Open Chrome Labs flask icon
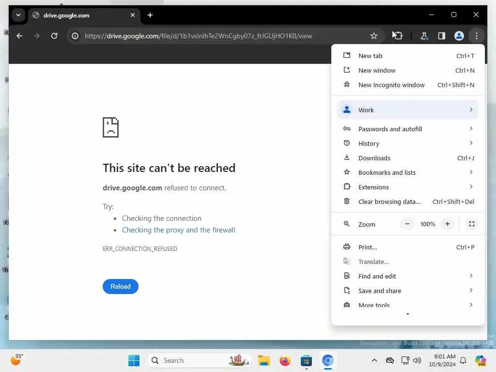 tap(424, 36)
